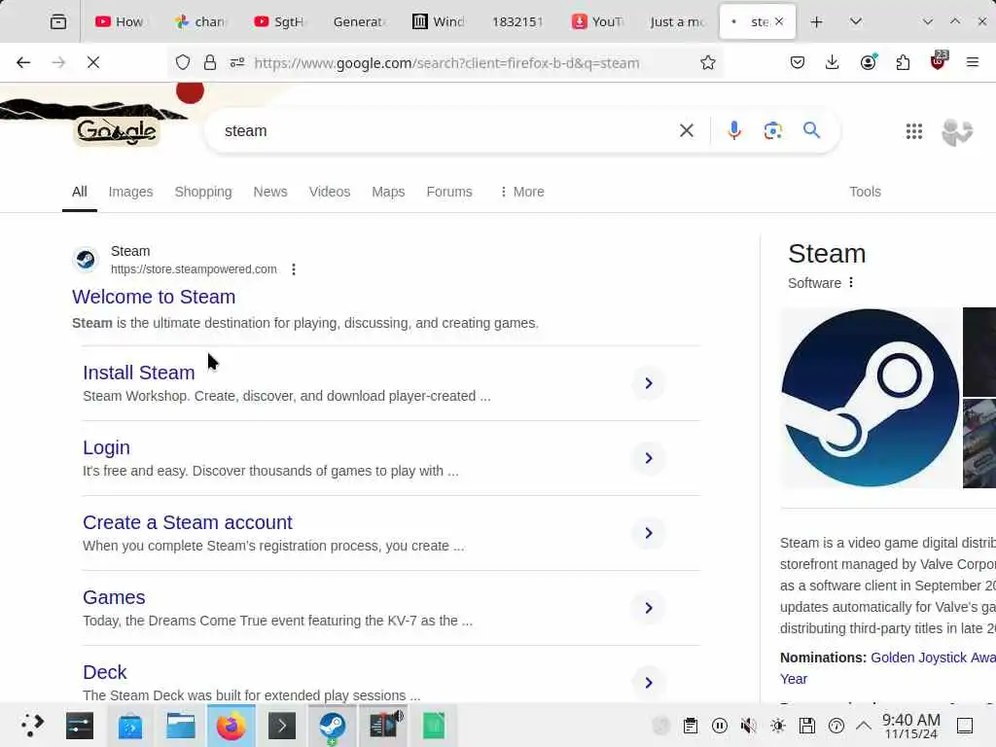
Task: Open the Welcome to Steam link
Action: point(154,297)
